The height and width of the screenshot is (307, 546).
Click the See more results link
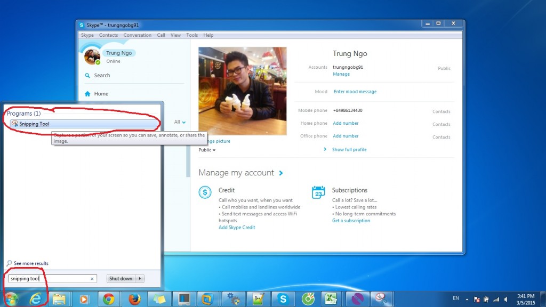pyautogui.click(x=31, y=263)
